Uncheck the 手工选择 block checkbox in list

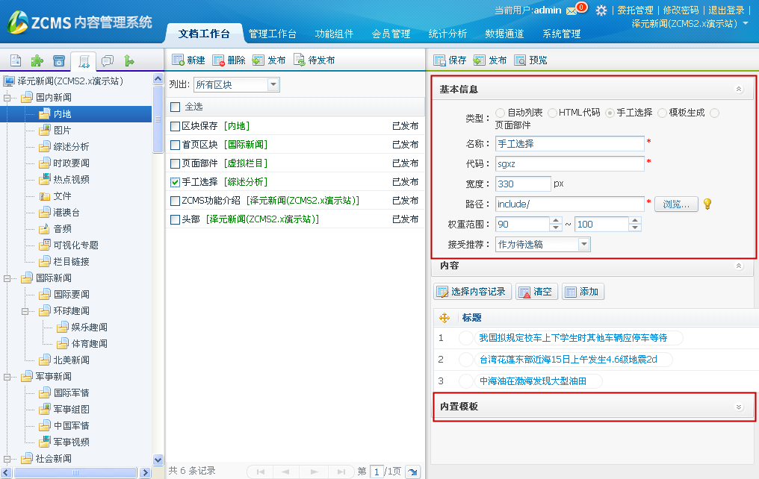tap(176, 182)
